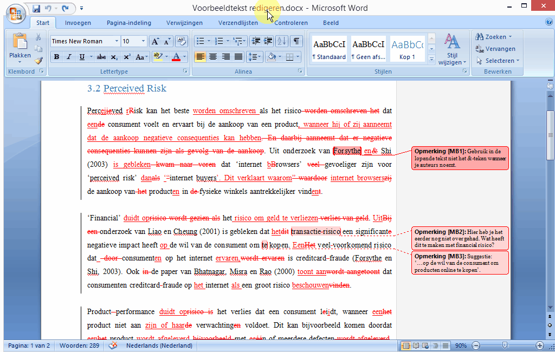Activate the Format Painter brush
The height and width of the screenshot is (352, 555).
pos(38,61)
